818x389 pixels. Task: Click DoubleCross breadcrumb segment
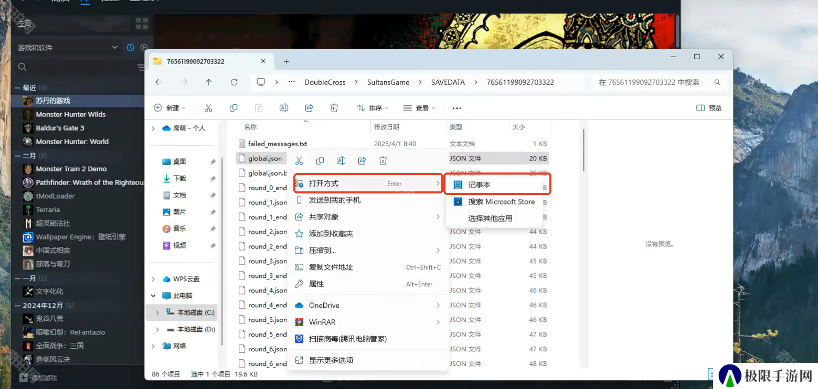[325, 82]
